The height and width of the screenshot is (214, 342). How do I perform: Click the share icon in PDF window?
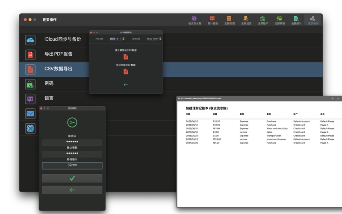(338, 98)
